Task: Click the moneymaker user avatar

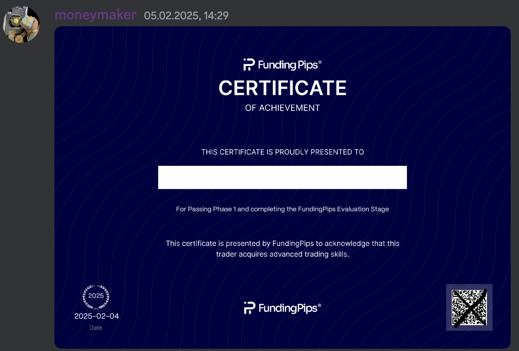Action: (x=21, y=24)
